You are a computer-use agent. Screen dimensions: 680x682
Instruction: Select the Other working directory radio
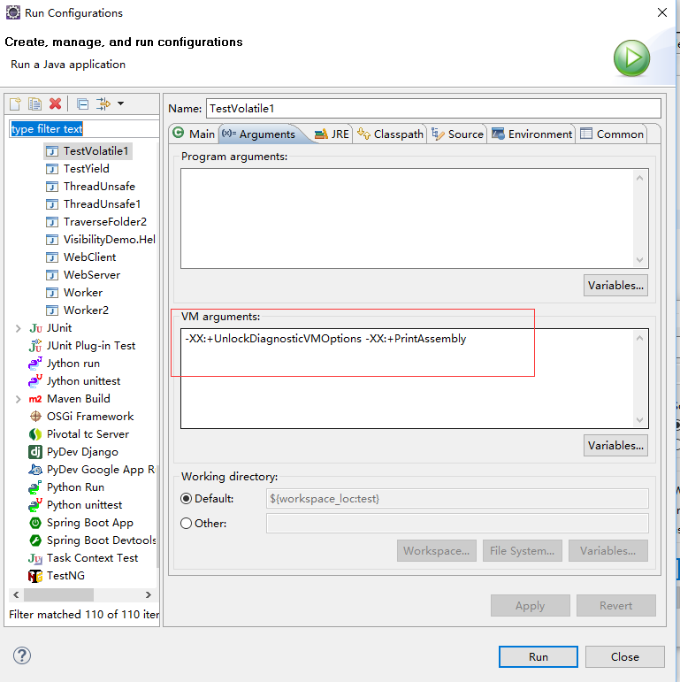[186, 524]
